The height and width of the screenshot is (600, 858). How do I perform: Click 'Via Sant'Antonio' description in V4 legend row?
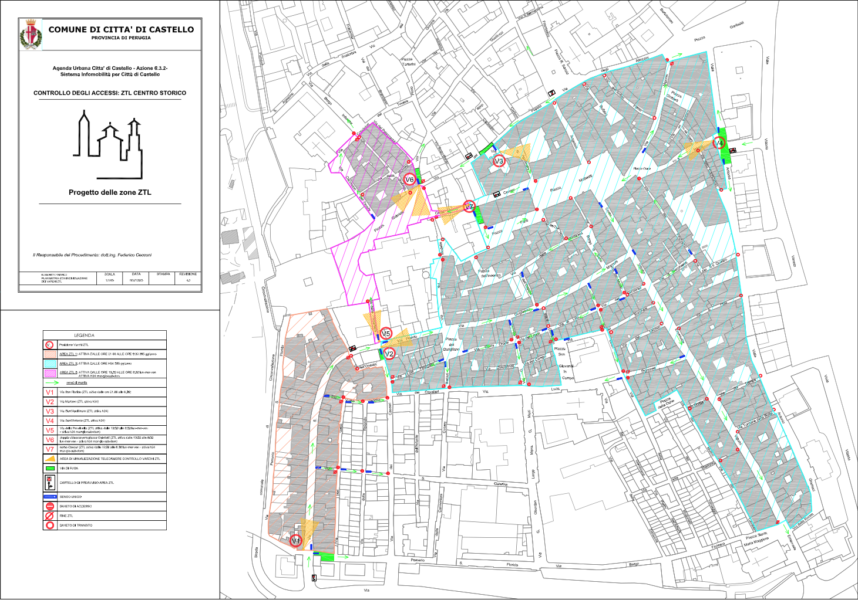[83, 421]
